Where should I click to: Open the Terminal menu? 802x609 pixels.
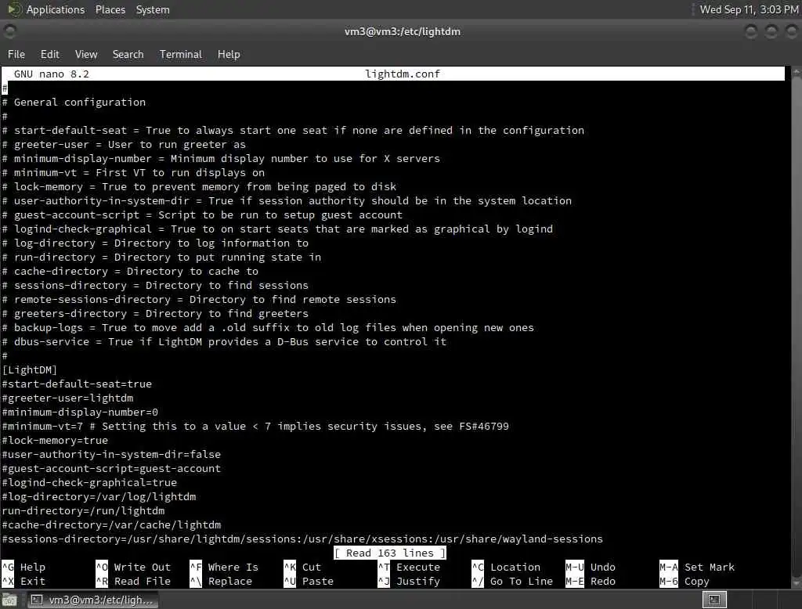point(181,54)
